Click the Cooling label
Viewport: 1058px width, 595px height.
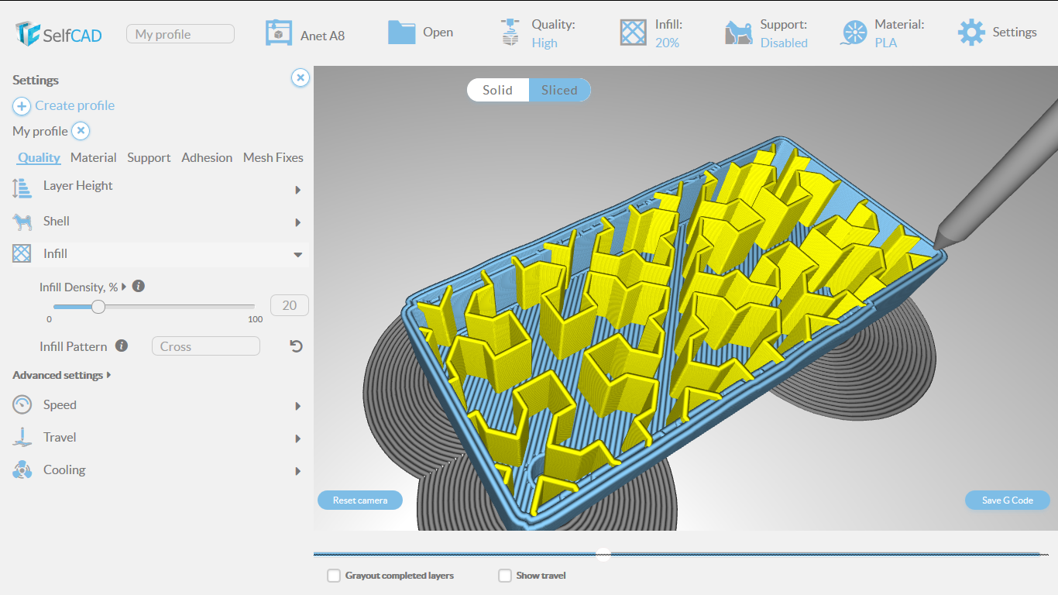tap(64, 469)
